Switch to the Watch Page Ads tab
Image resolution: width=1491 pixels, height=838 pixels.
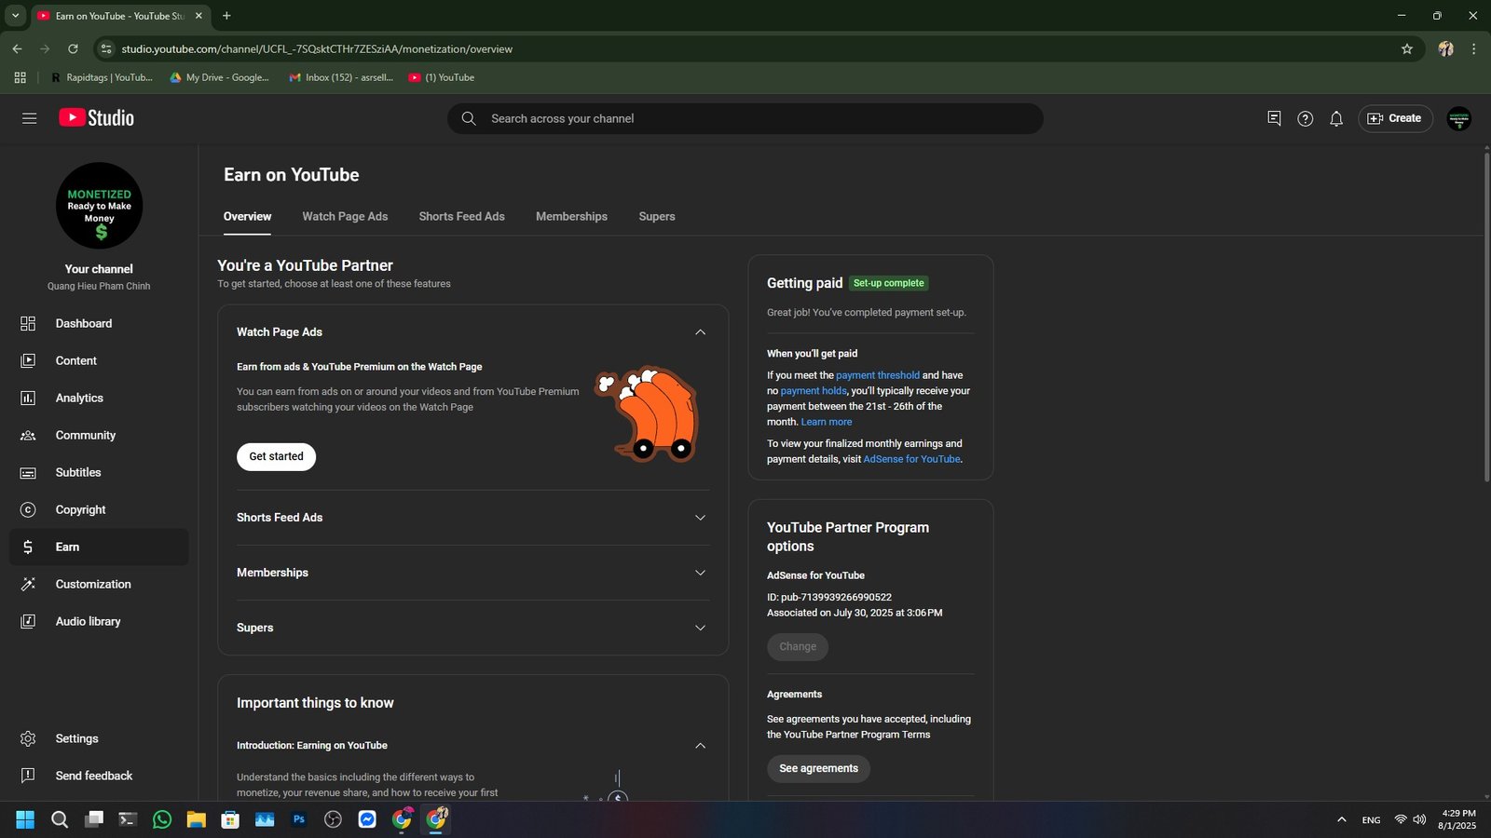point(345,216)
